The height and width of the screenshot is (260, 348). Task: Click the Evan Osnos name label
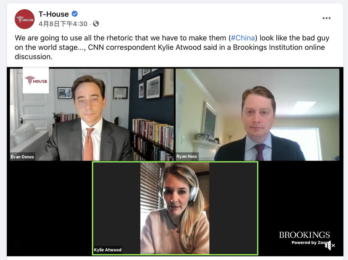click(x=22, y=157)
